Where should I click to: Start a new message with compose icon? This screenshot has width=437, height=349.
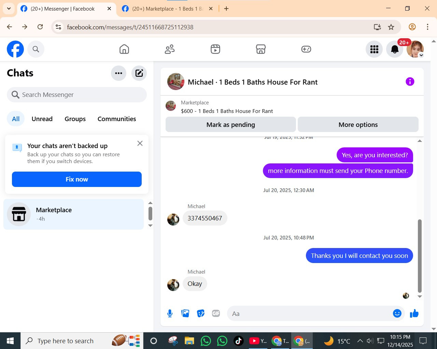point(139,73)
